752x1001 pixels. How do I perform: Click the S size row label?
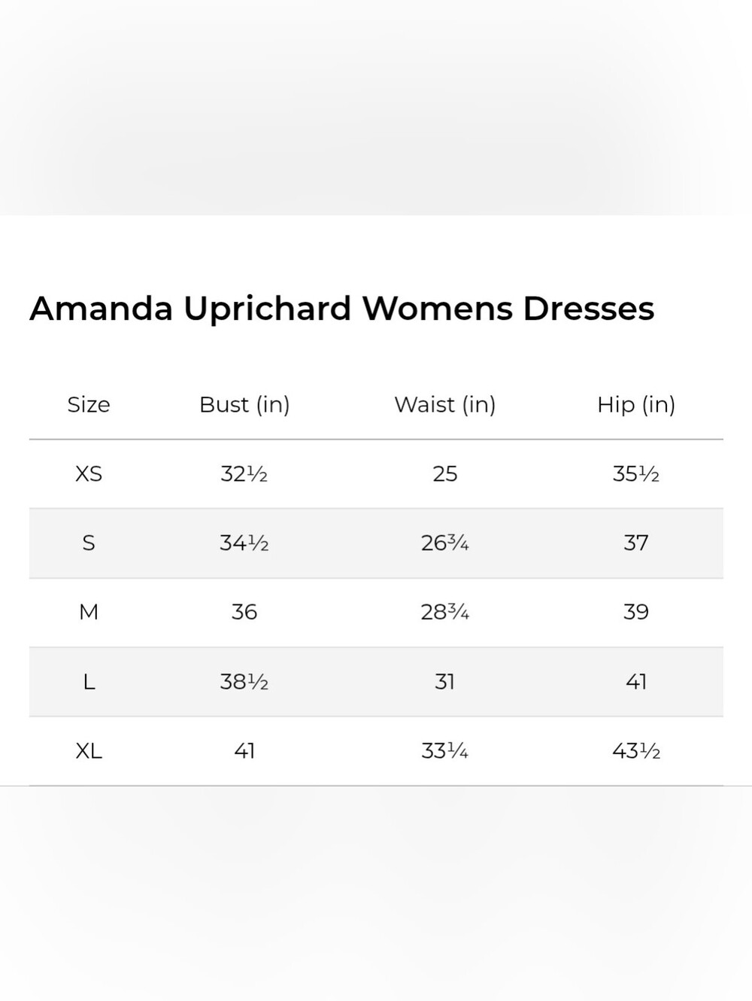pos(89,543)
